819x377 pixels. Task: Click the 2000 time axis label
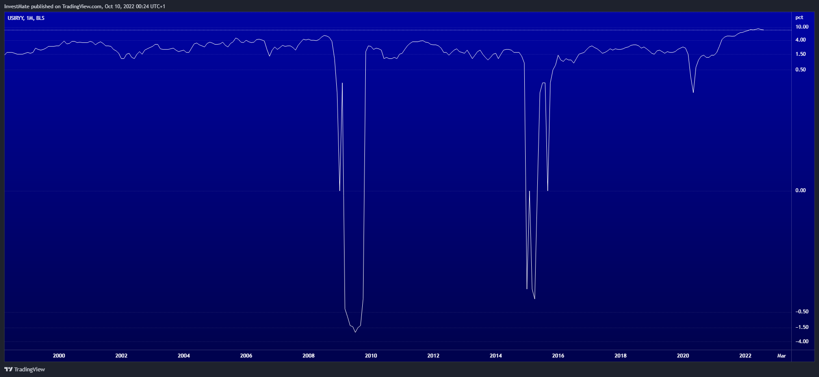click(59, 356)
